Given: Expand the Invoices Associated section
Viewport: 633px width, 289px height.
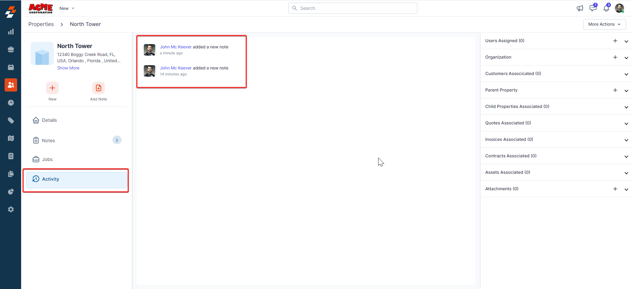Looking at the screenshot, I should click(626, 140).
